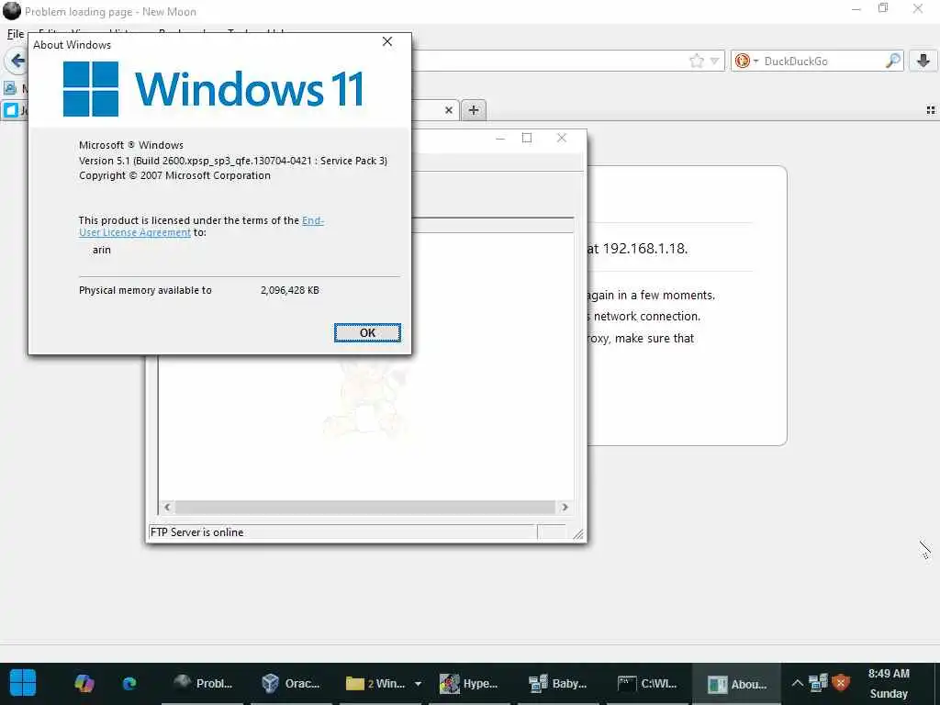The width and height of the screenshot is (940, 705).
Task: Click the IP address 192.168.1.18 text
Action: pyautogui.click(x=644, y=249)
